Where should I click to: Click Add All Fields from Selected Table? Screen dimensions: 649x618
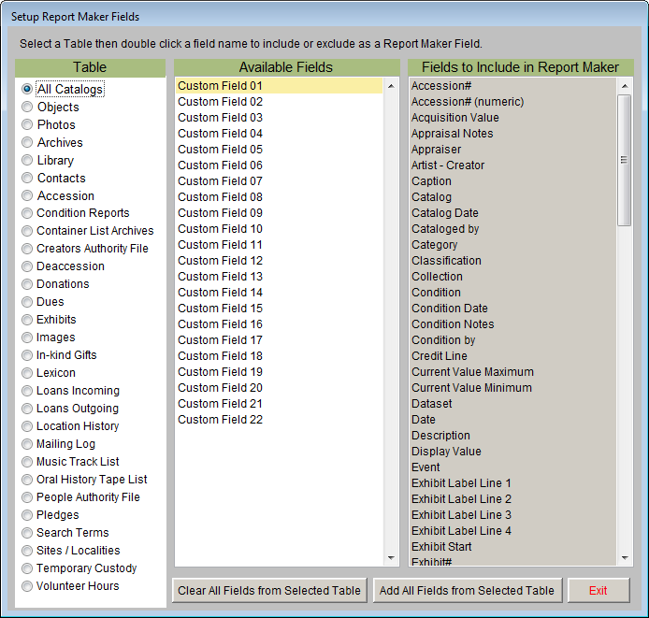click(467, 591)
